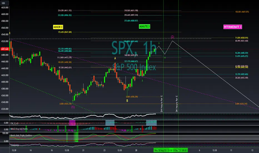Image resolution: width=259 pixels, height=153 pixels.
Task: Click the 4620.000 price axis value
Action: tap(5, 8)
